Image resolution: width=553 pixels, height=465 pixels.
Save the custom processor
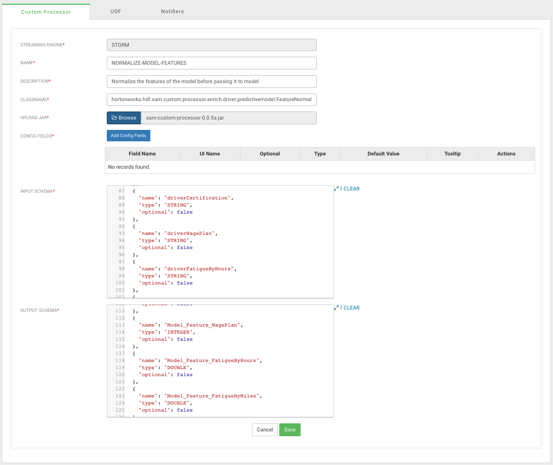point(290,430)
